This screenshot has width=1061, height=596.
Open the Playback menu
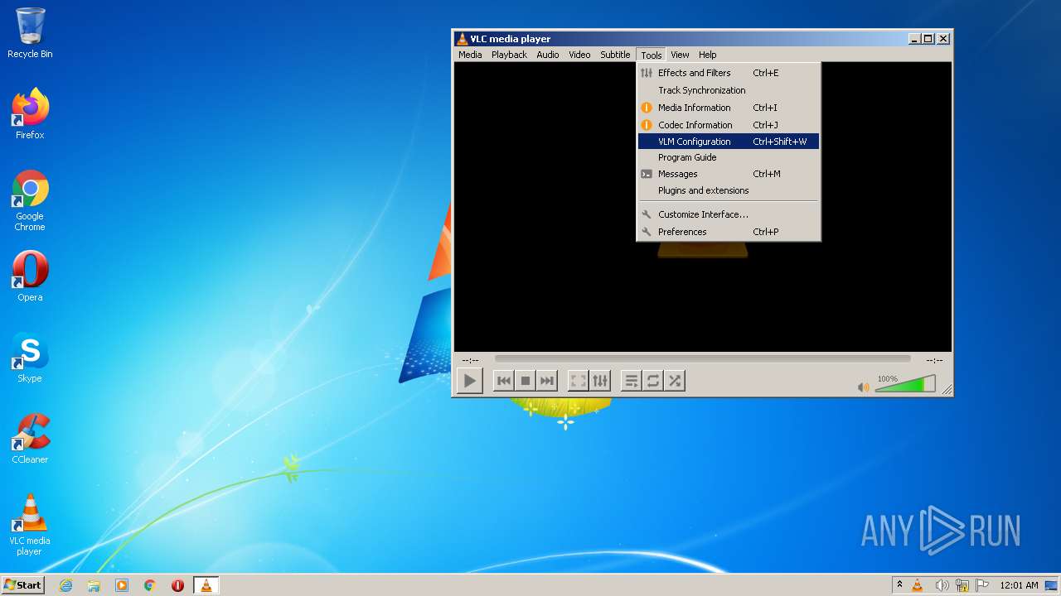click(509, 55)
